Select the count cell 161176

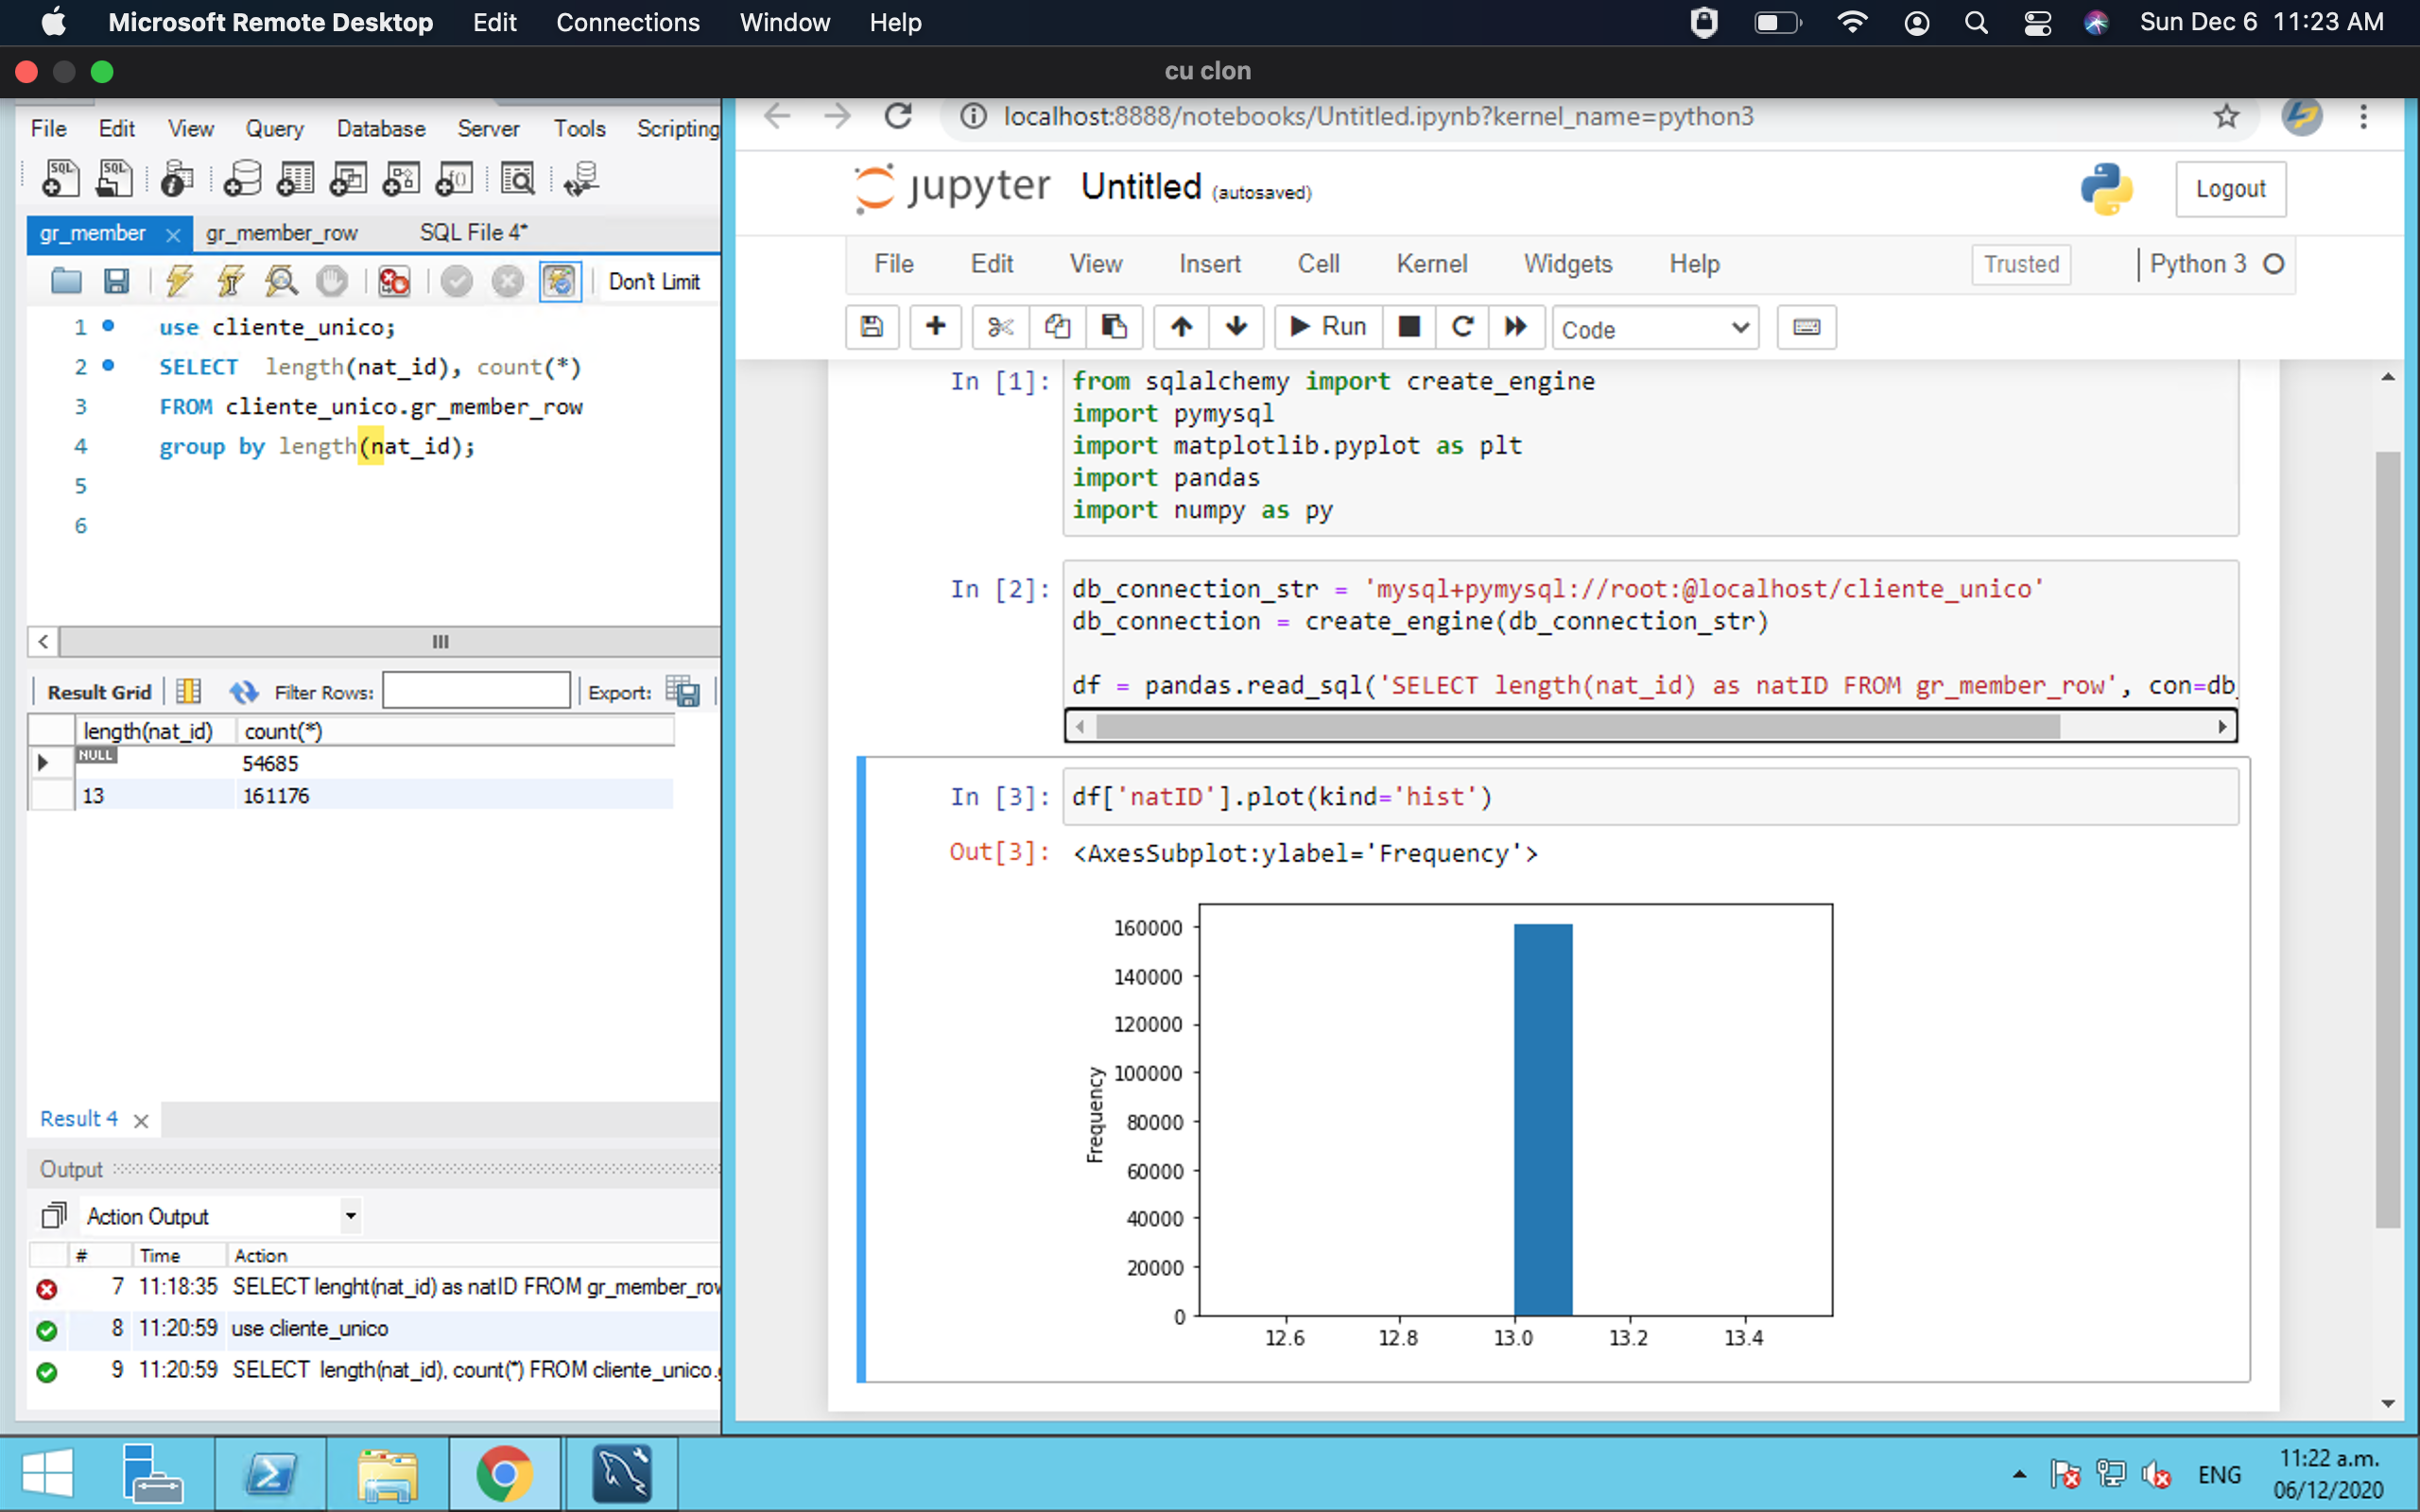coord(454,796)
